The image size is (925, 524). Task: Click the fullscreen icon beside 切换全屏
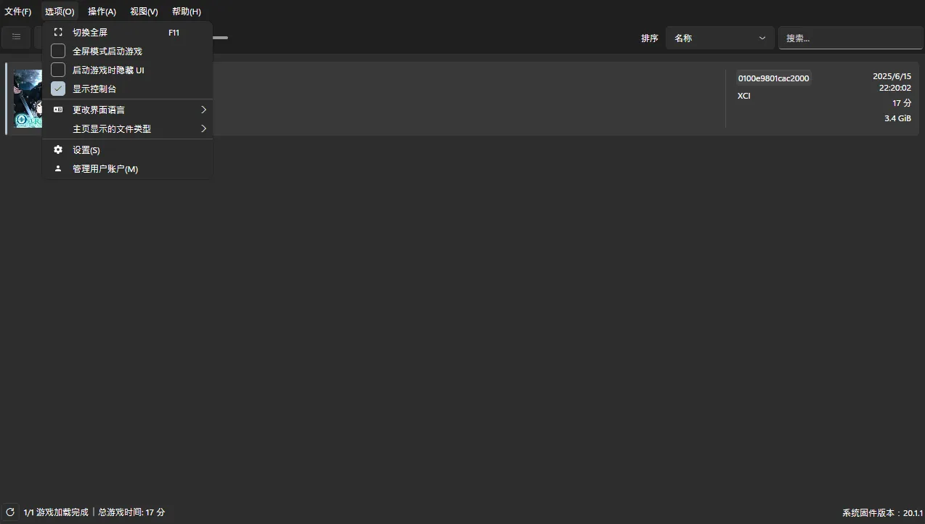[58, 33]
